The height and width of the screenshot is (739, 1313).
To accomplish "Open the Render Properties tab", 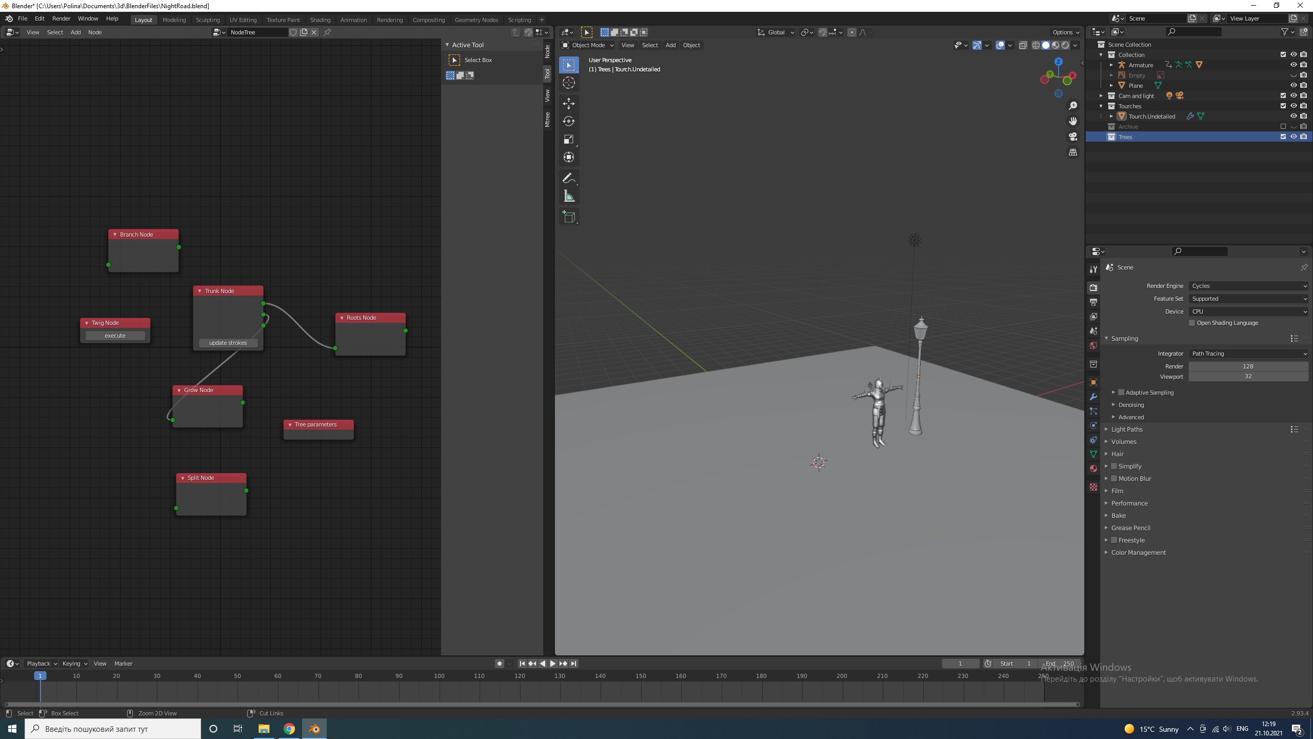I will click(1093, 287).
